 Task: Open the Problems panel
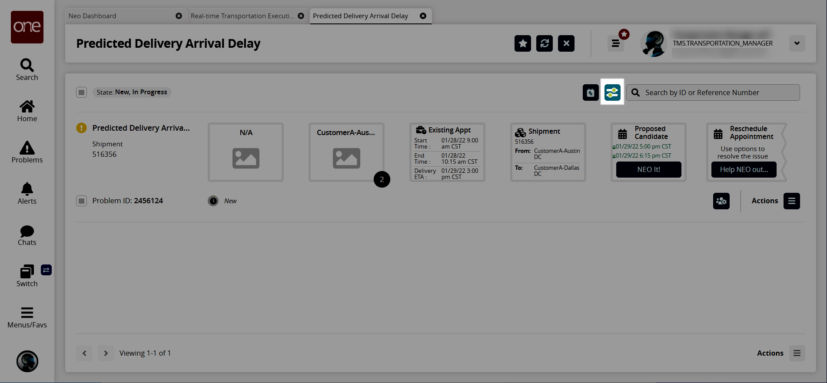[x=27, y=152]
